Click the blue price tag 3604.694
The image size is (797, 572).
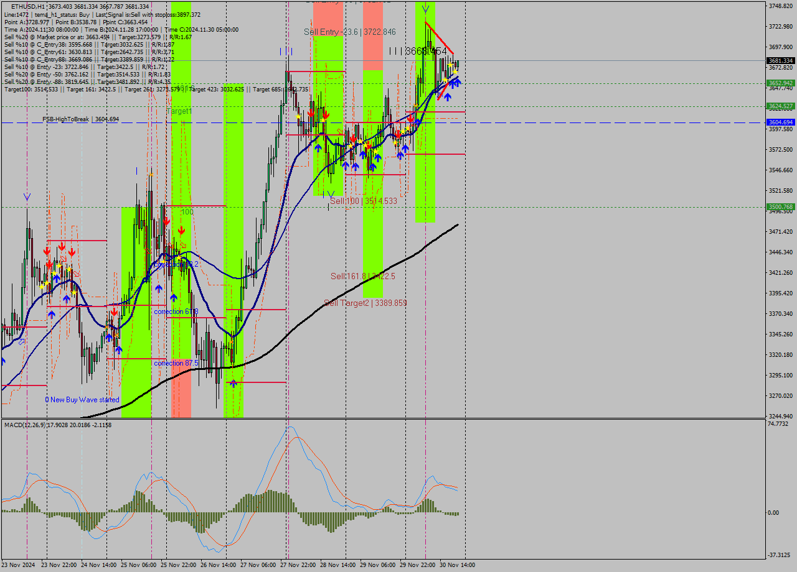[780, 122]
